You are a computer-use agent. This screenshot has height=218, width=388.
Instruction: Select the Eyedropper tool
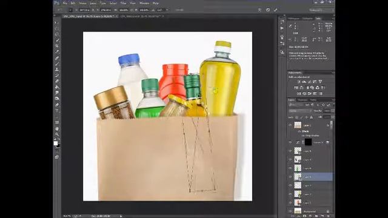coord(57,52)
